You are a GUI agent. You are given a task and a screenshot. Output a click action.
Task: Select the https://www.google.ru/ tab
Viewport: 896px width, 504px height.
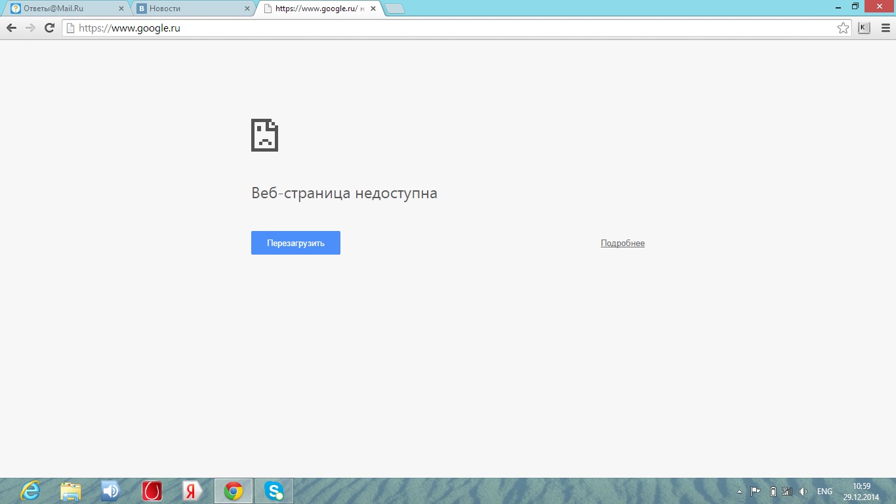[318, 9]
